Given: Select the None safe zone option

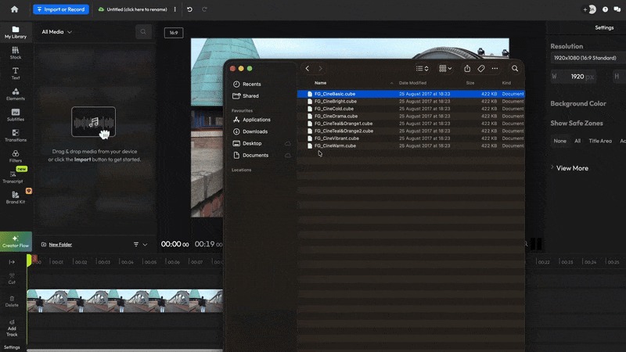Looking at the screenshot, I should [559, 141].
